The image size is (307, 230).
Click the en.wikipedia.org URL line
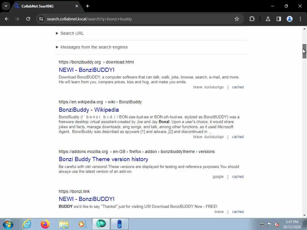point(100,102)
